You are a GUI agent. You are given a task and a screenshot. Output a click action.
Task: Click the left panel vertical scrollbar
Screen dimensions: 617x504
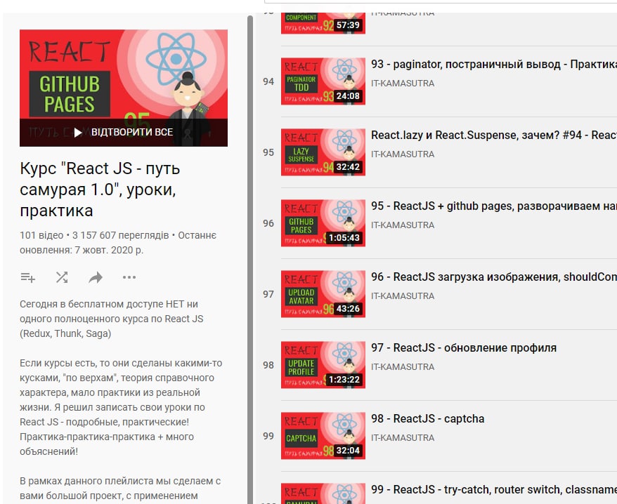[250, 260]
